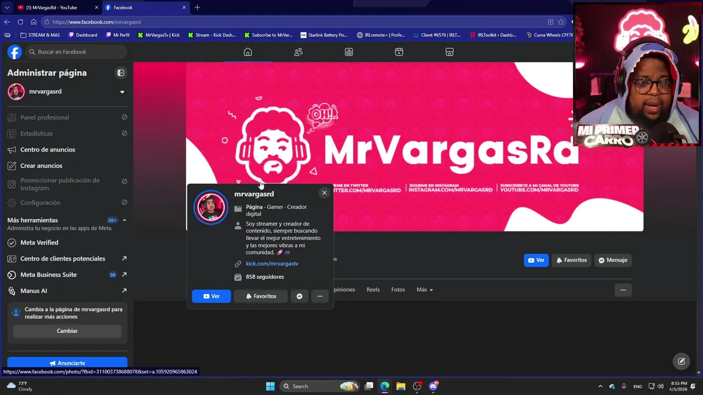Viewport: 703px width, 395px height.
Task: Open kick.com/mrvargastv link
Action: (272, 264)
